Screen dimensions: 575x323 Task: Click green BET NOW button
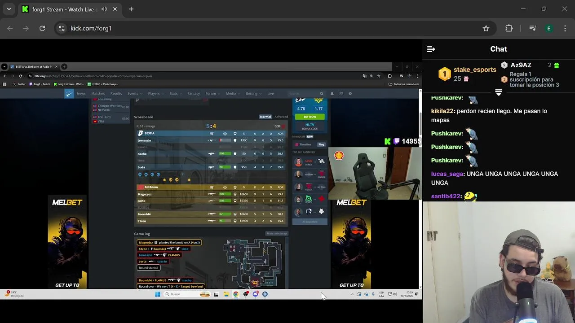tap(310, 117)
